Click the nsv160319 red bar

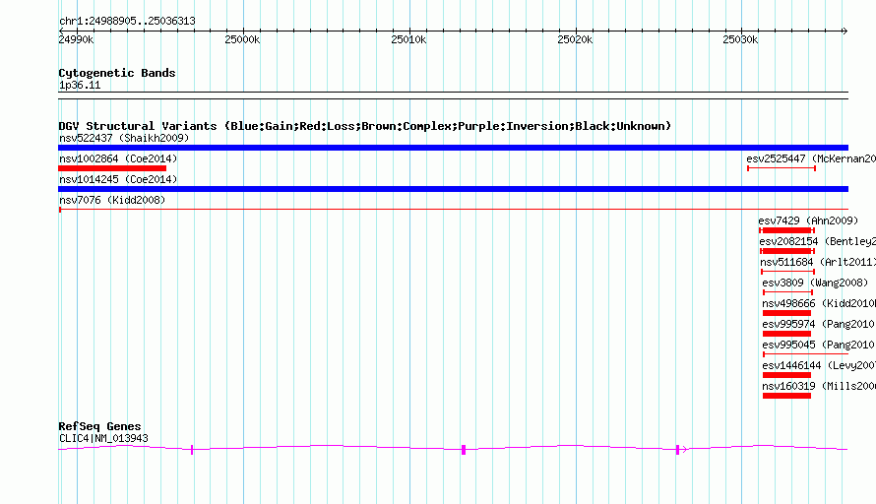click(786, 396)
